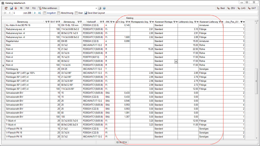The image size is (260, 146).
Task: Jump to the last record
Action: pyautogui.click(x=39, y=13)
